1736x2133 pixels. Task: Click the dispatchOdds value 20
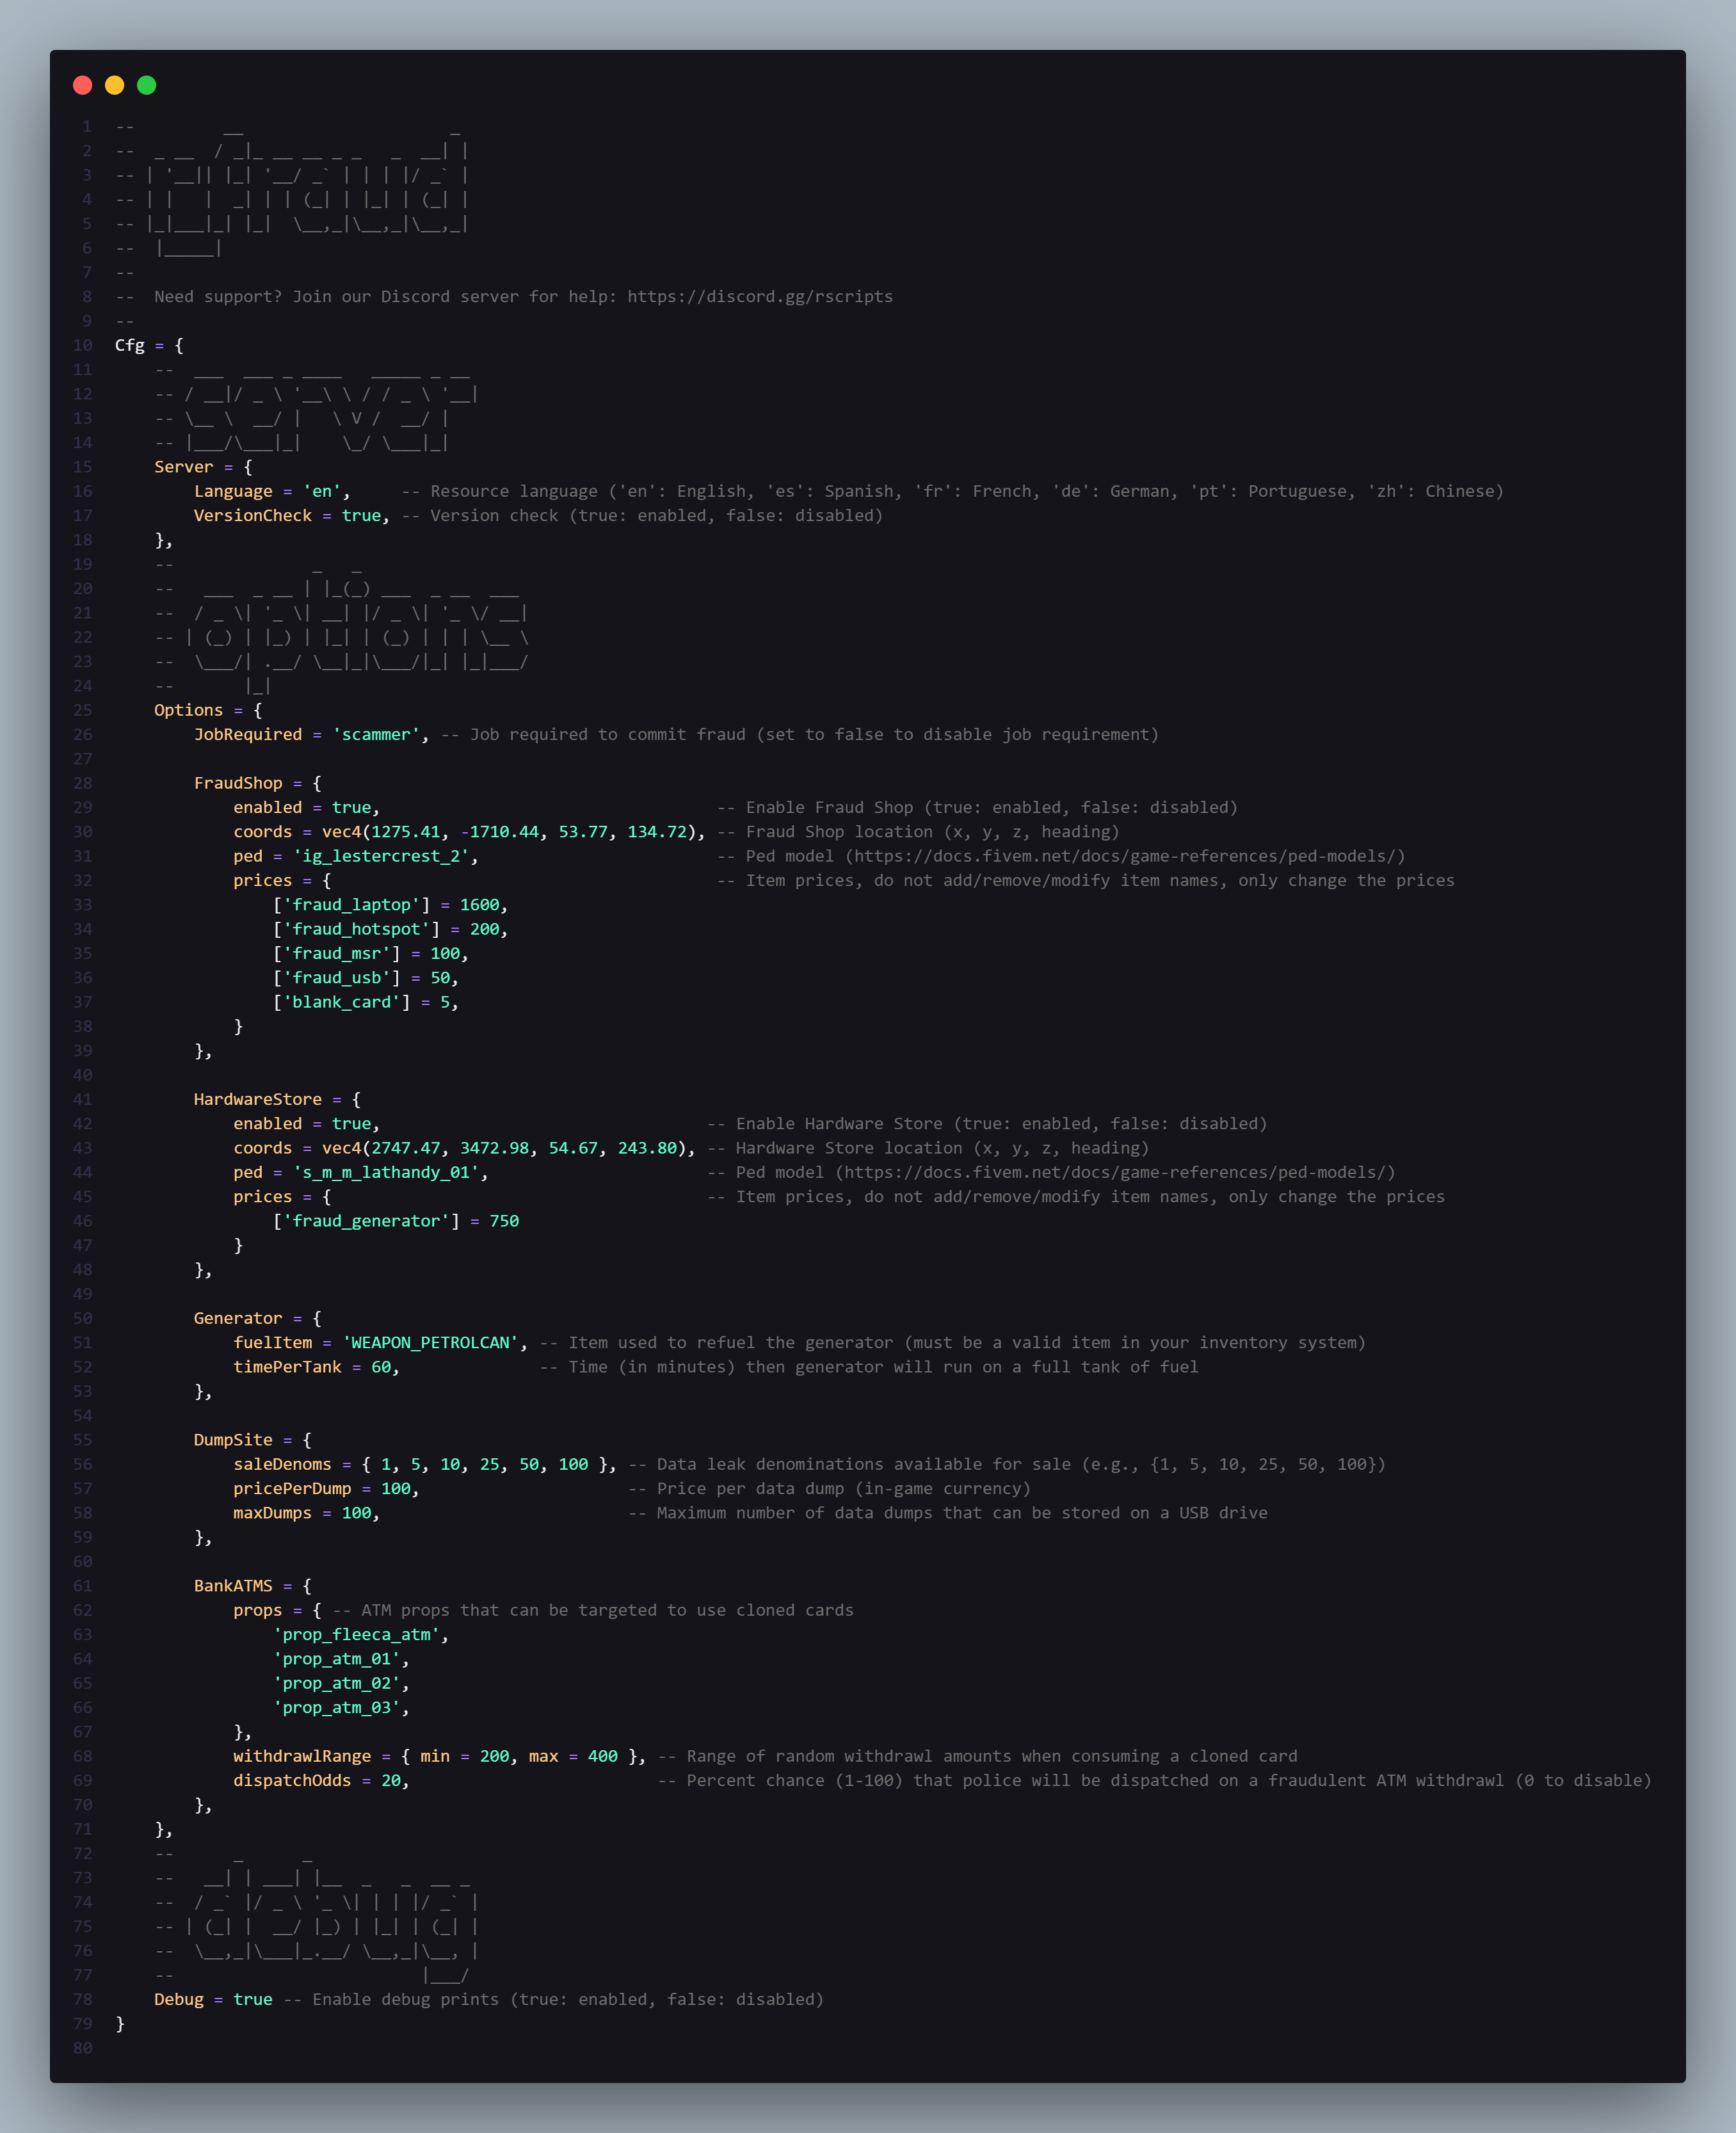(390, 1781)
